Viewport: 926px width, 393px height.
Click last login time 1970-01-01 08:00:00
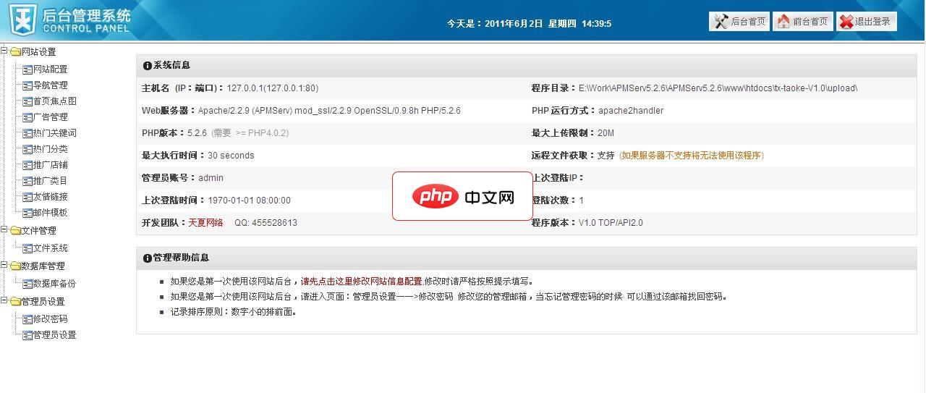[249, 200]
